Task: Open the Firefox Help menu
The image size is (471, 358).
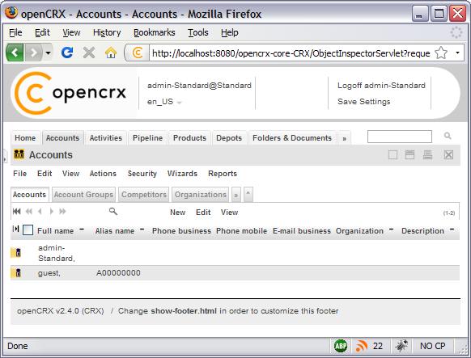Action: [x=230, y=32]
